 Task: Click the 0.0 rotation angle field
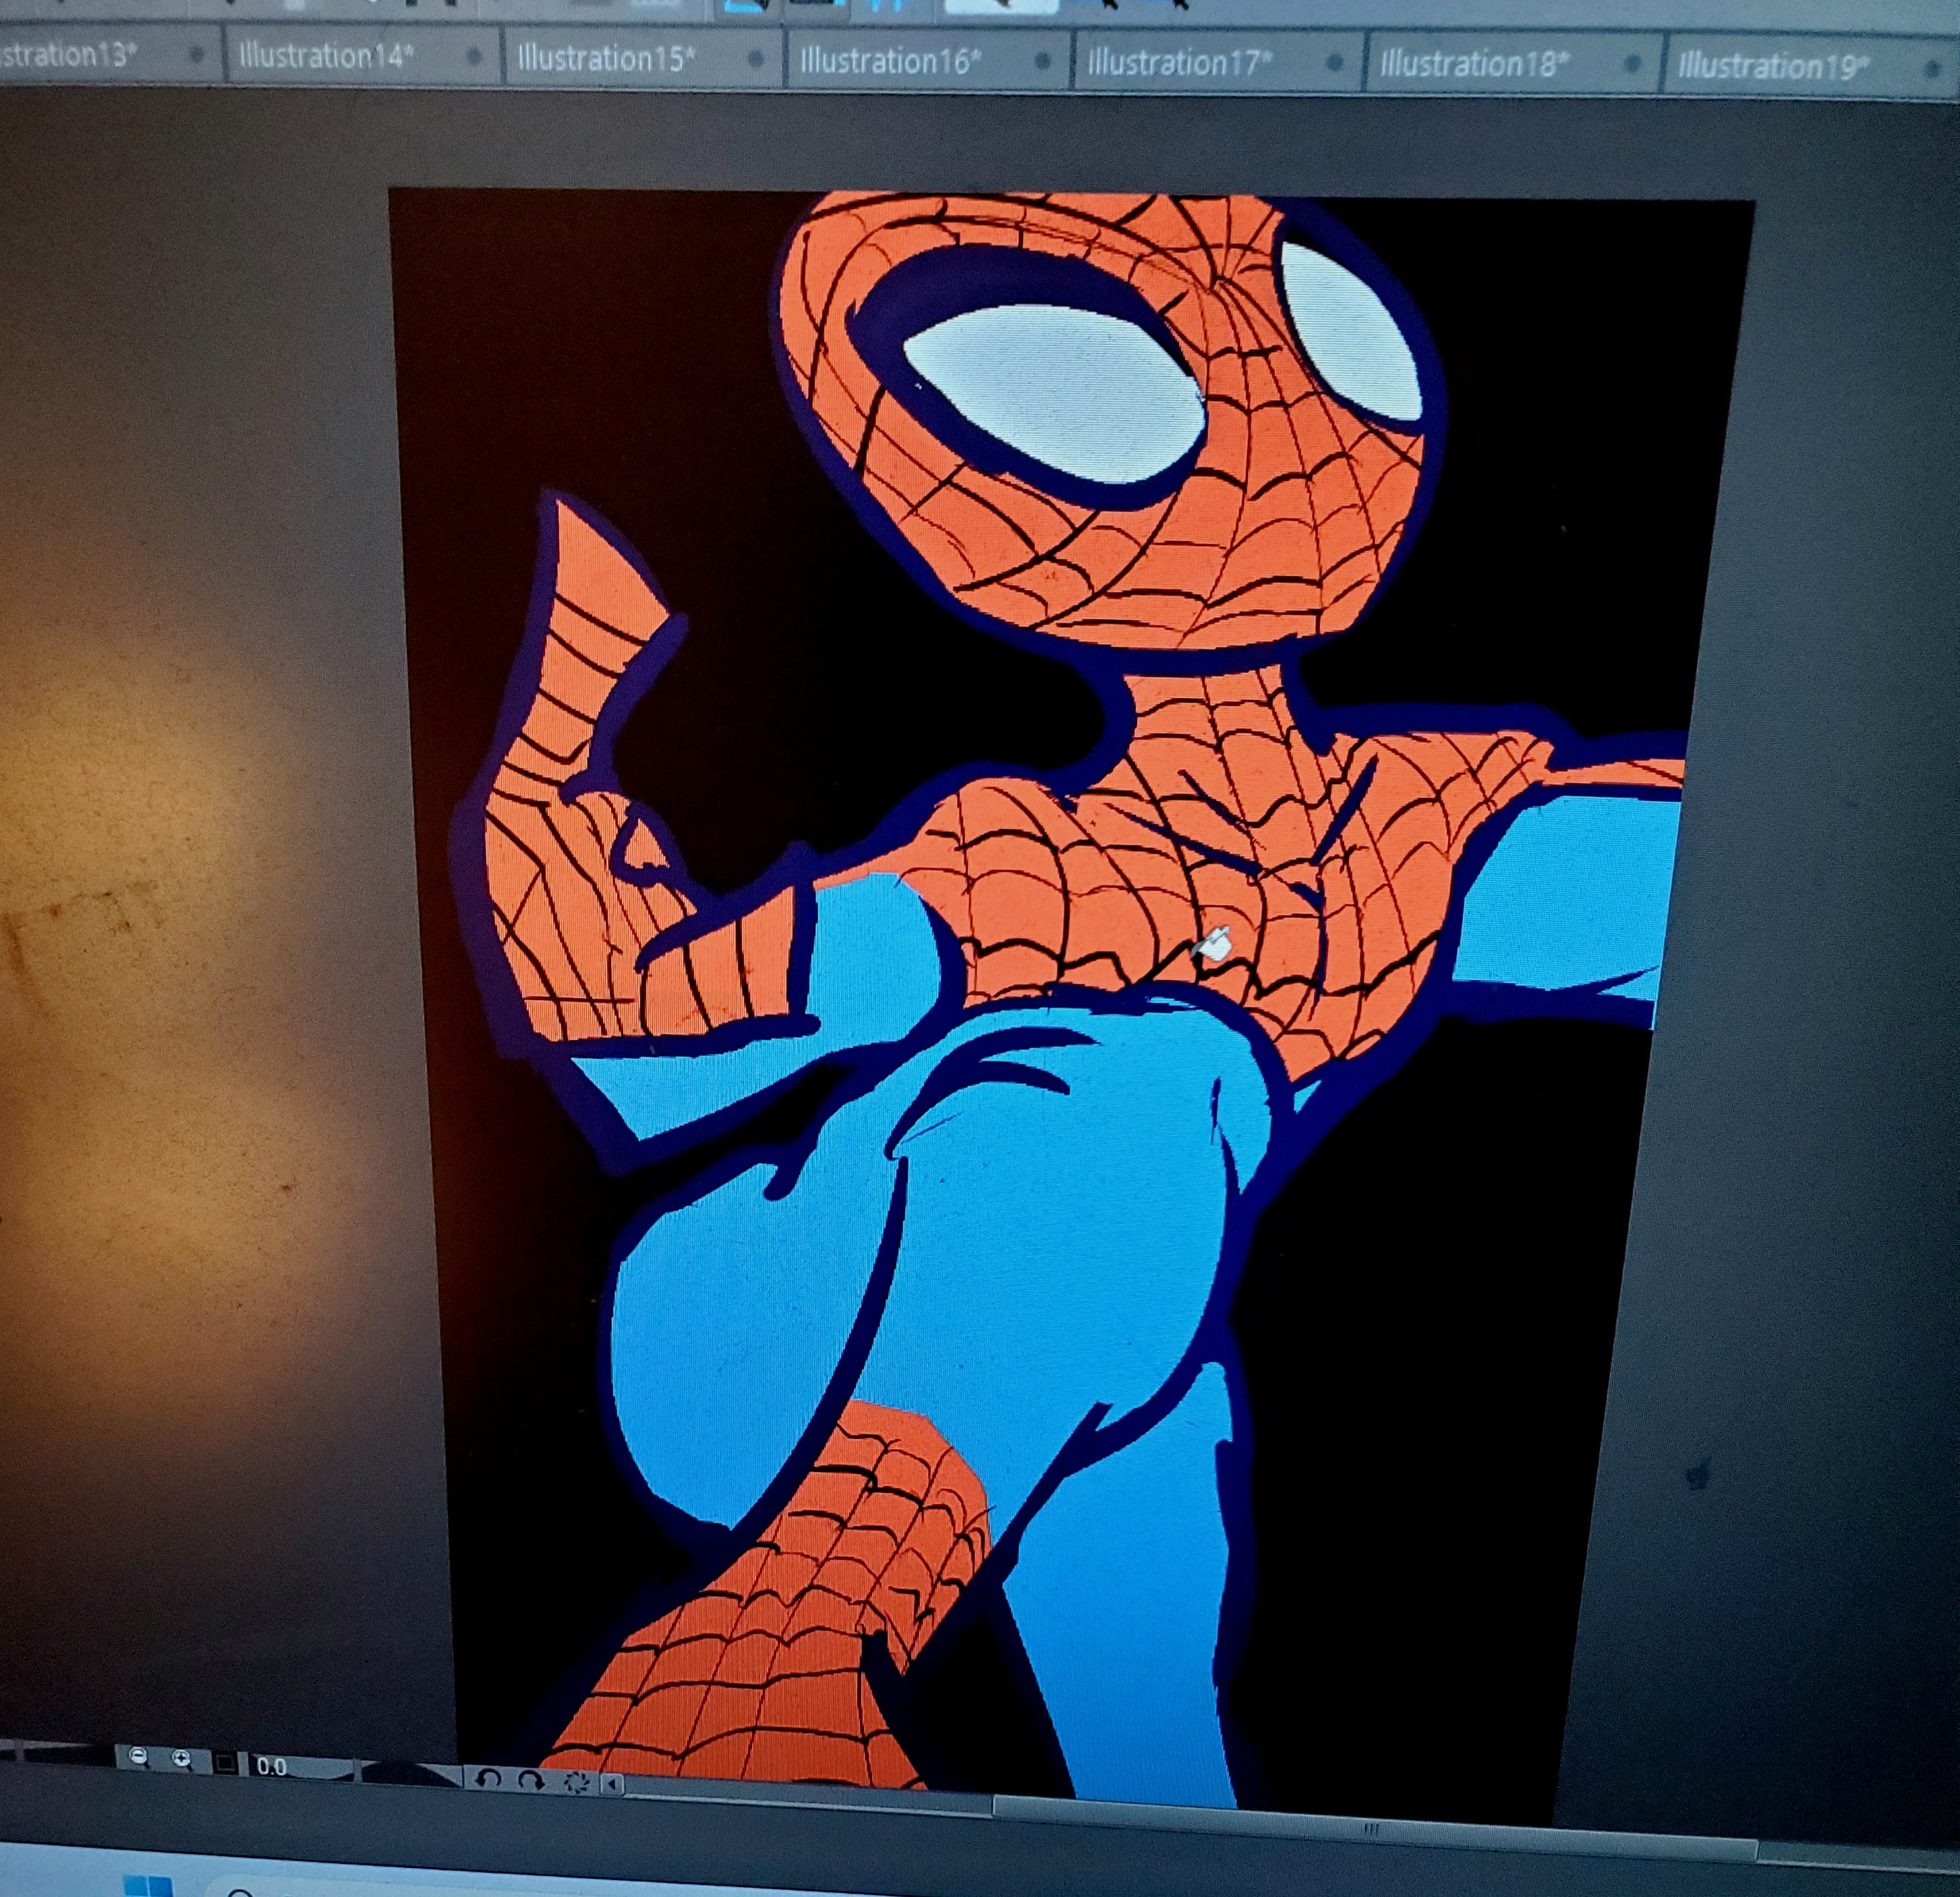(272, 1766)
